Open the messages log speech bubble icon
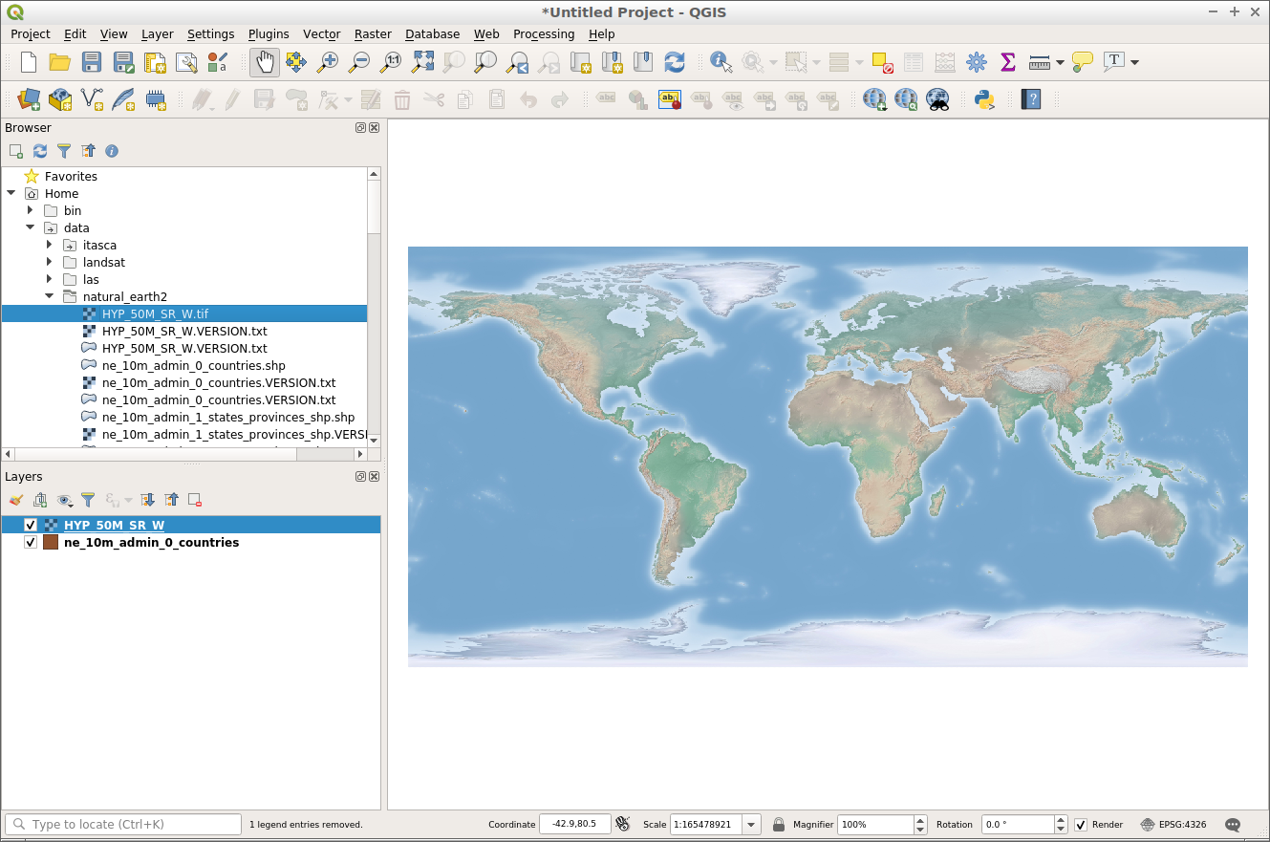Viewport: 1270px width, 842px height. click(x=1233, y=825)
